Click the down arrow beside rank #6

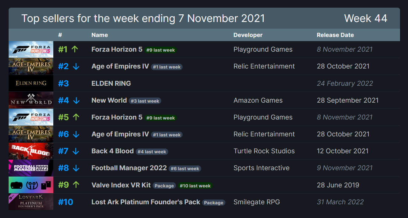tap(76, 134)
